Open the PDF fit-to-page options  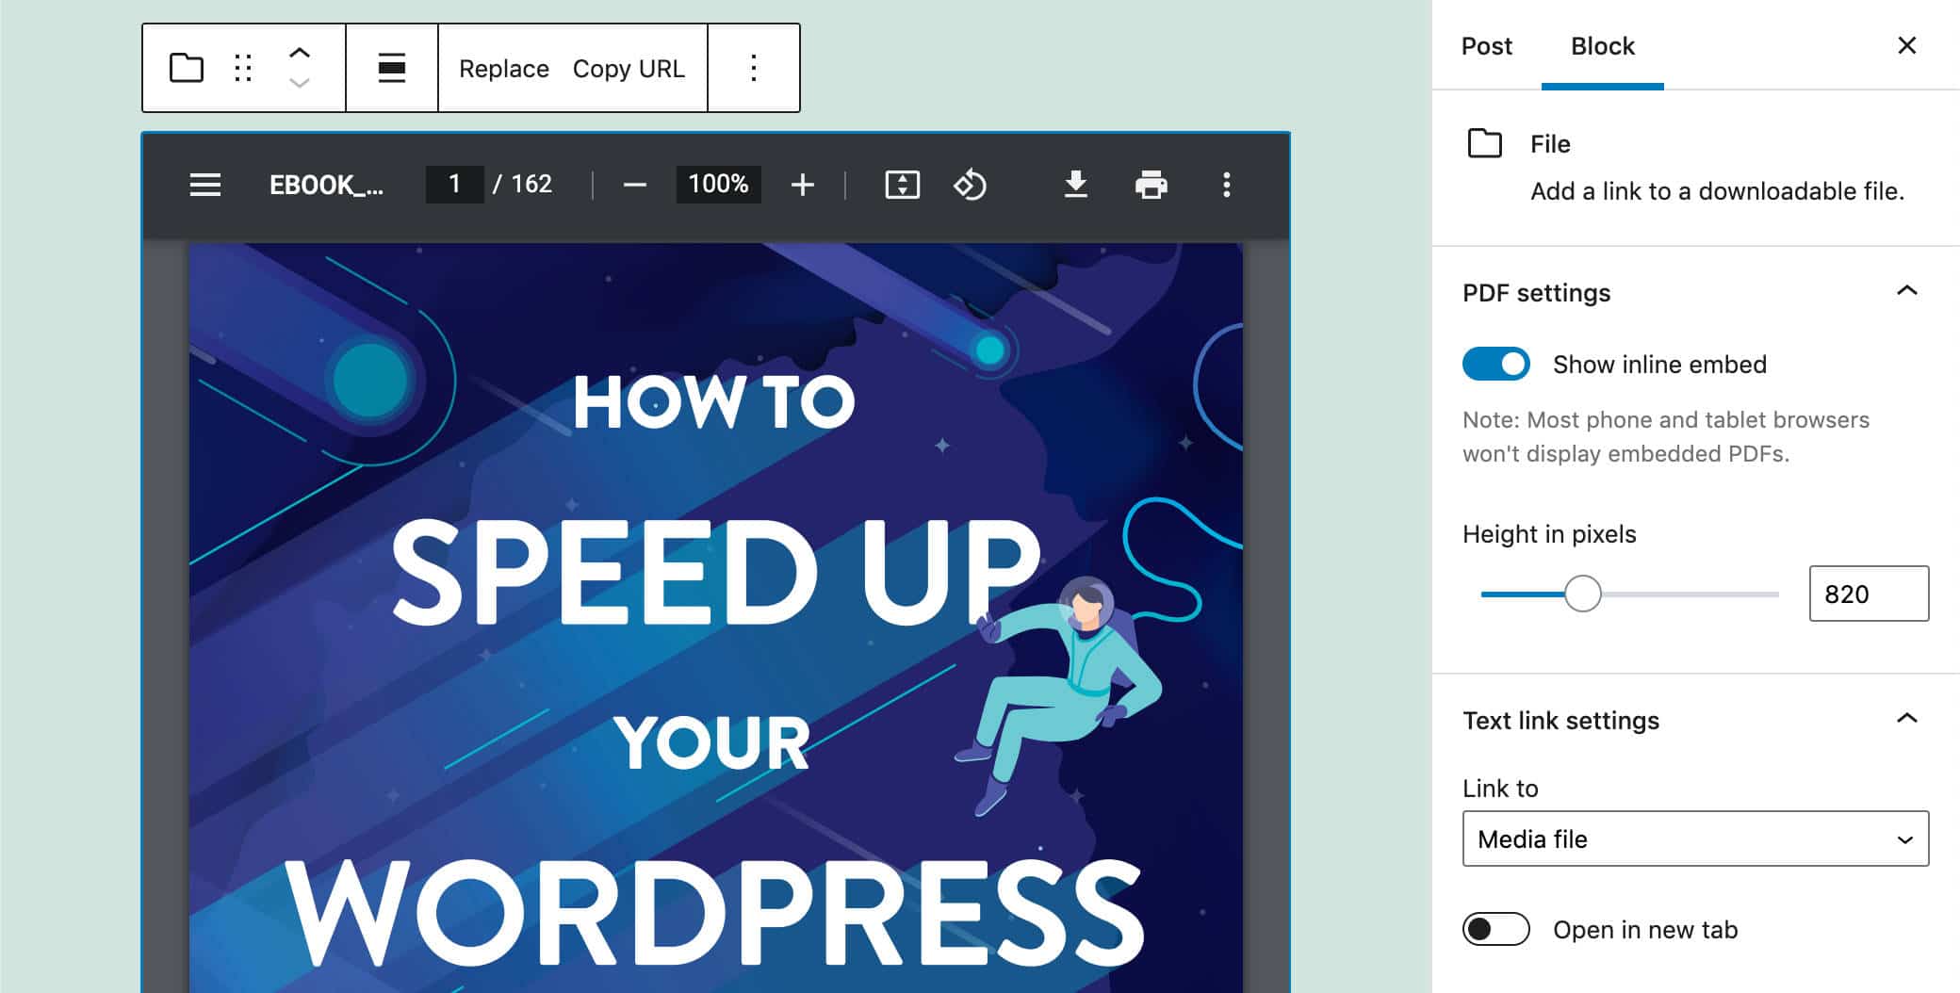[902, 184]
